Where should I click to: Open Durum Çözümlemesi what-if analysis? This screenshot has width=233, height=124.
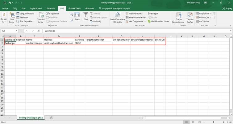click(x=179, y=18)
